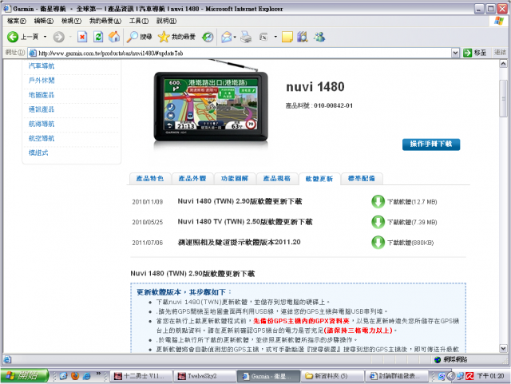The width and height of the screenshot is (511, 384).
Task: Click the greyed Forward arrow button
Action: tap(58, 37)
